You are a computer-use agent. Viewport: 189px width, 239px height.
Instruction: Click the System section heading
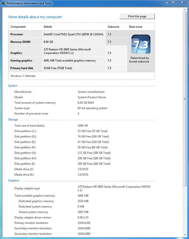point(13,86)
